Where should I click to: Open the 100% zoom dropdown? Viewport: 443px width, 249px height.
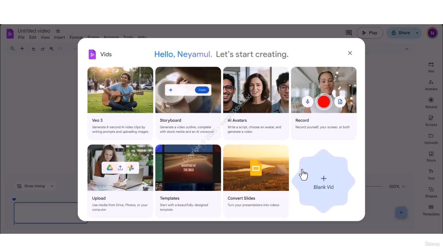click(397, 186)
